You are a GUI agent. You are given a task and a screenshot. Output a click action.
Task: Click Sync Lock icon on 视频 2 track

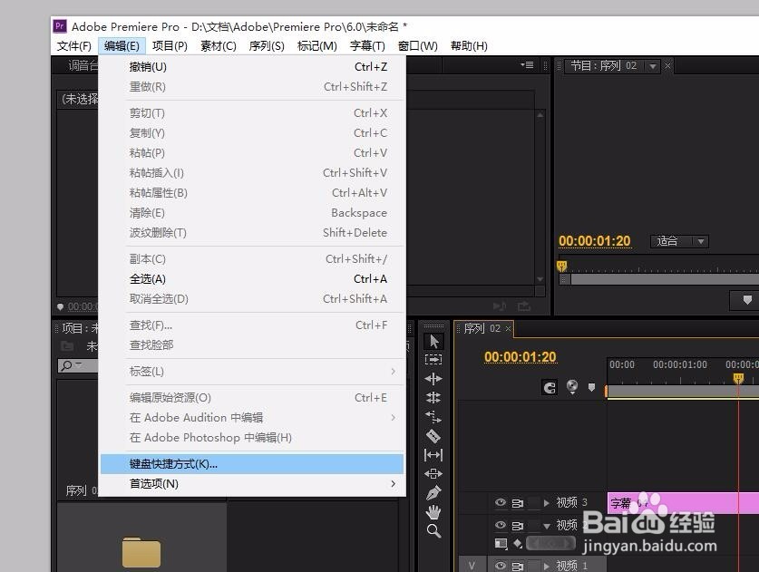pyautogui.click(x=518, y=526)
